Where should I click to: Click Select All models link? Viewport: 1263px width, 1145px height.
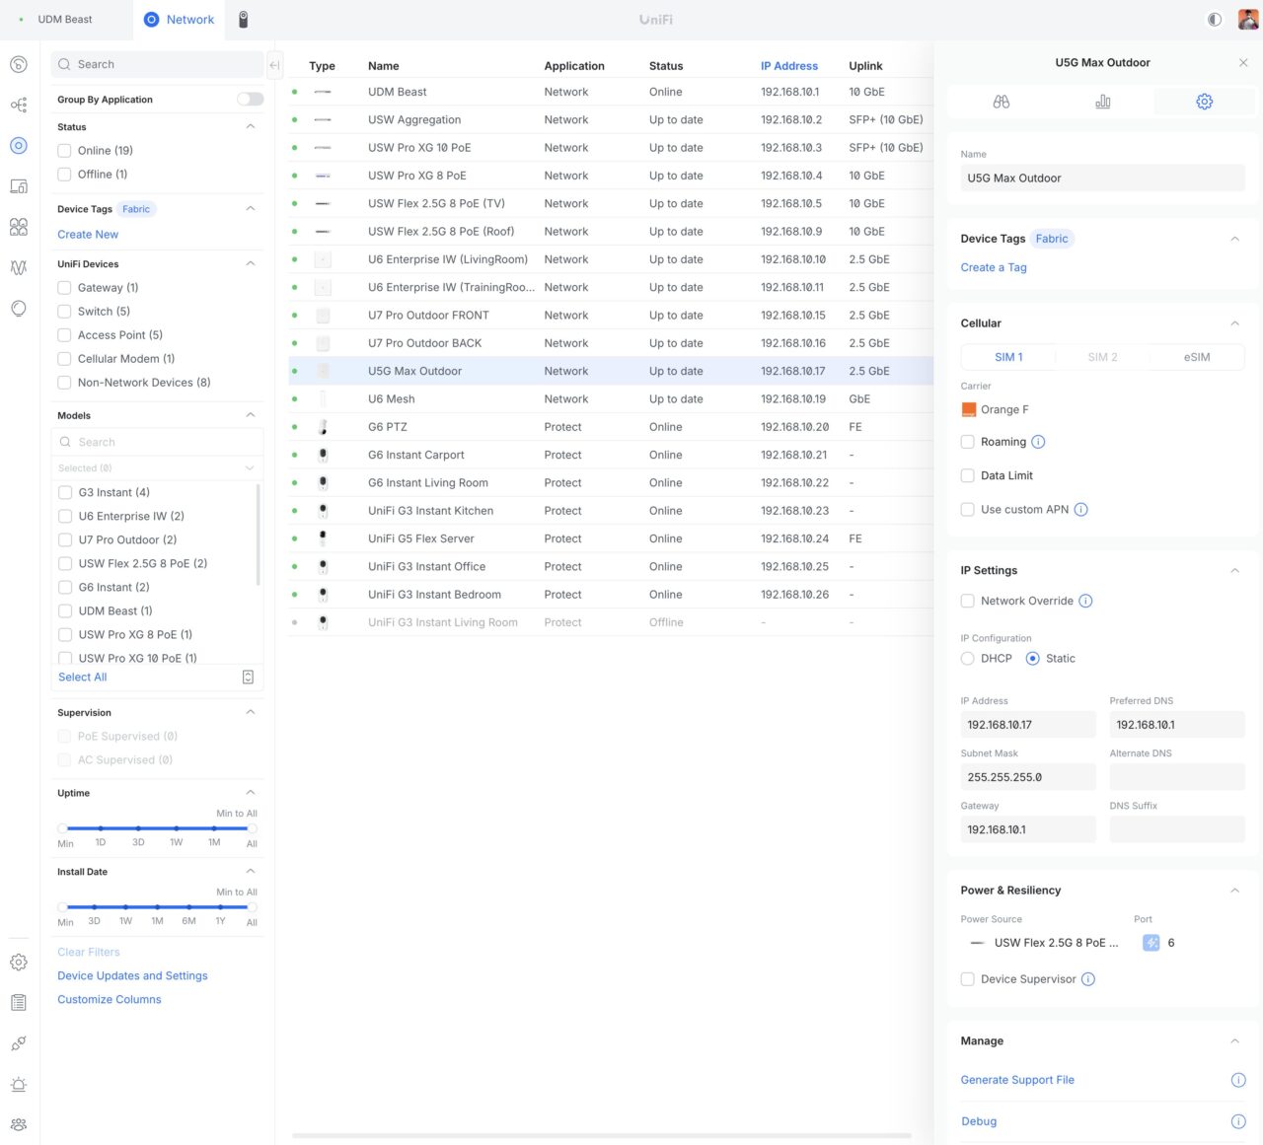[x=83, y=678]
